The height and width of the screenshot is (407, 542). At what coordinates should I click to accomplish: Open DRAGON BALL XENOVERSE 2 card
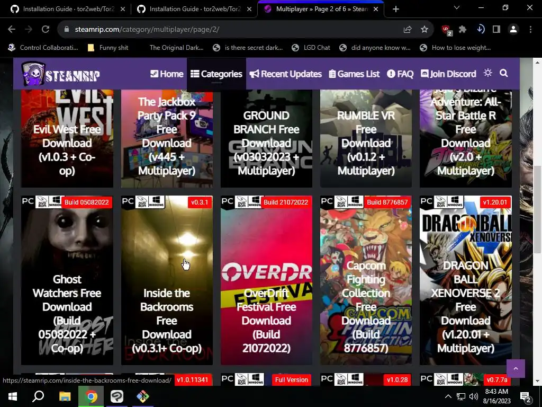pos(466,280)
